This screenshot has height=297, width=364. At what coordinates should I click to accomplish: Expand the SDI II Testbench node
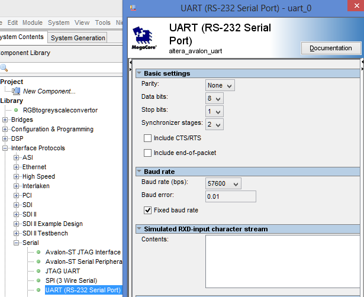pos(16,234)
